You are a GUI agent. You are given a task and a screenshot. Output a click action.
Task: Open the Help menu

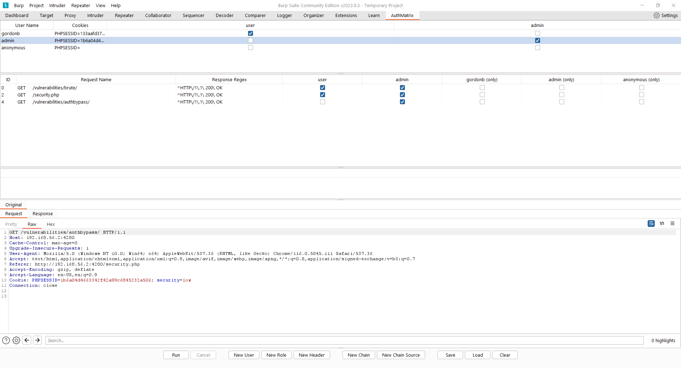tap(116, 5)
